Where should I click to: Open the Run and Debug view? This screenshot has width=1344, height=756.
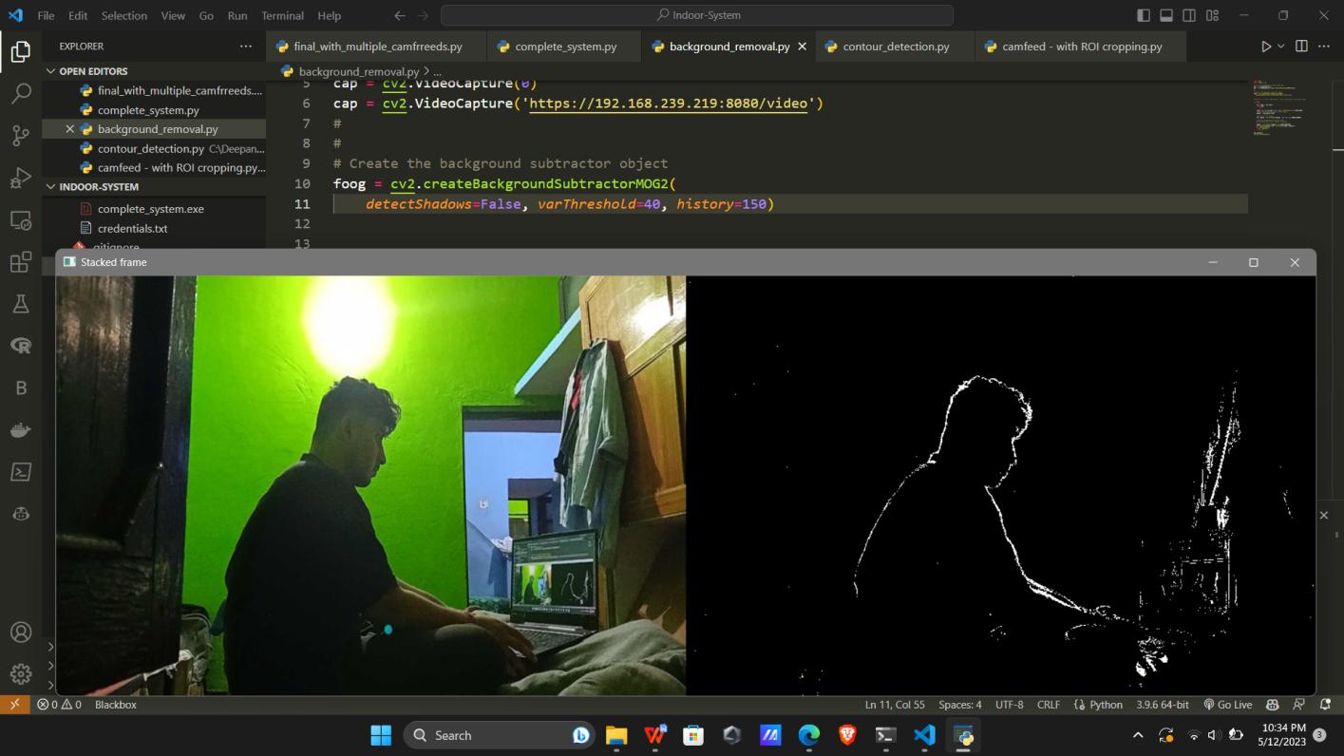pos(21,178)
